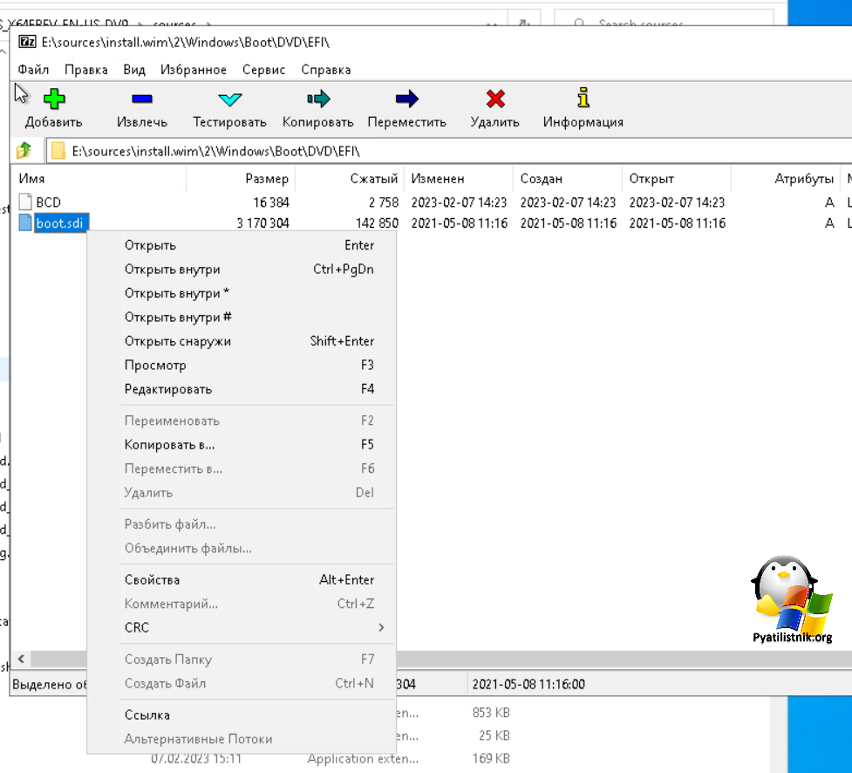Click BCD size value 16 384
Image resolution: width=852 pixels, height=773 pixels.
[271, 202]
